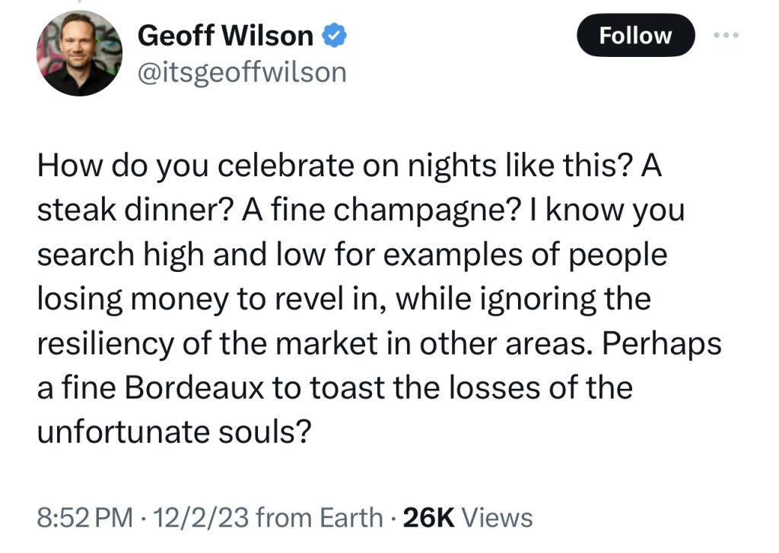Click the 'Views' label next to 26K
779x553 pixels.
(498, 518)
